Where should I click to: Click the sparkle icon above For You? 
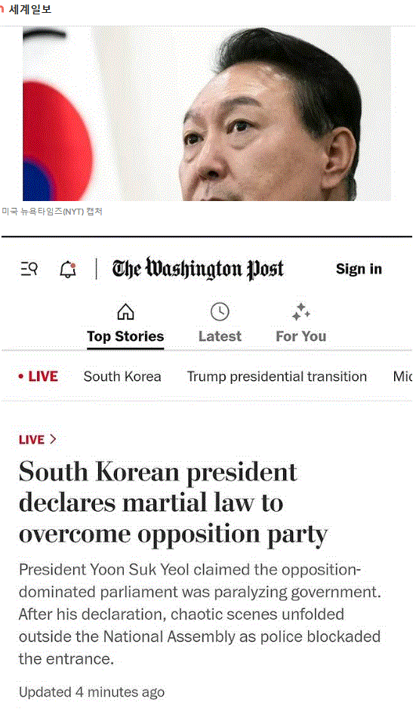click(300, 311)
